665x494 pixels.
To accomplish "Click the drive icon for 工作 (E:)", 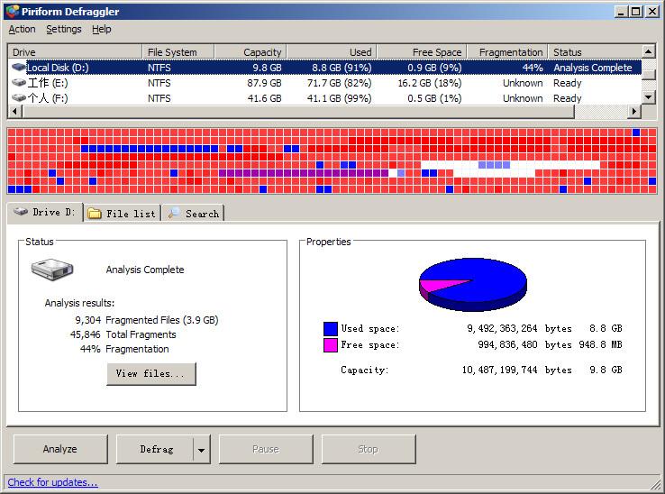I will pos(18,83).
